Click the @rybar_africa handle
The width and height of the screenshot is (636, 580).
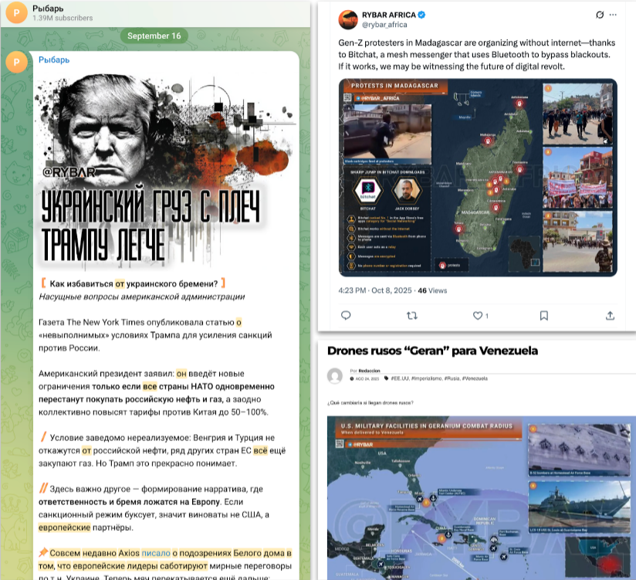[x=384, y=25]
